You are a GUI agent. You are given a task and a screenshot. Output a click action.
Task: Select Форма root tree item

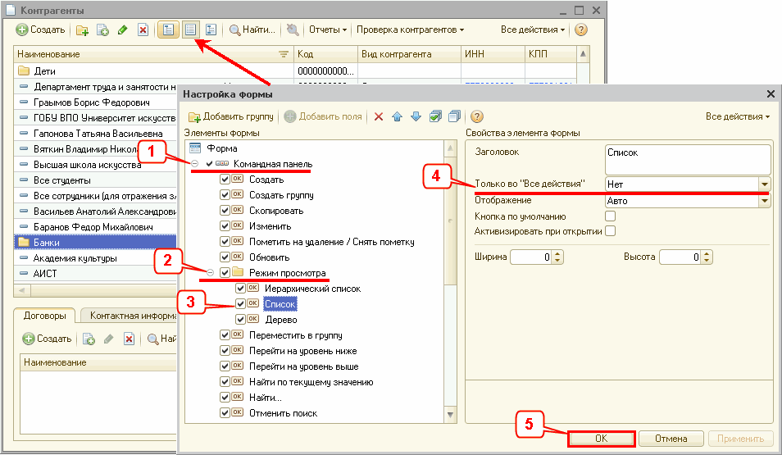[222, 148]
